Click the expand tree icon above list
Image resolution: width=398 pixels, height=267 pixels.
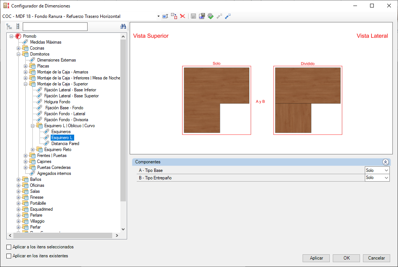coord(9,26)
